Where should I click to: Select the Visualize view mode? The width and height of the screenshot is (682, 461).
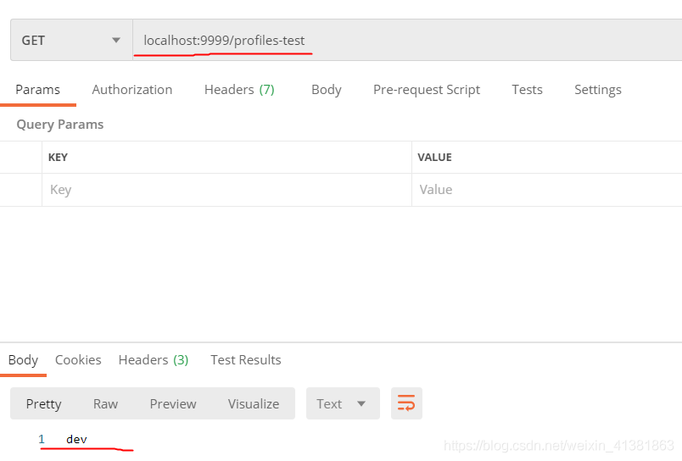pyautogui.click(x=254, y=404)
